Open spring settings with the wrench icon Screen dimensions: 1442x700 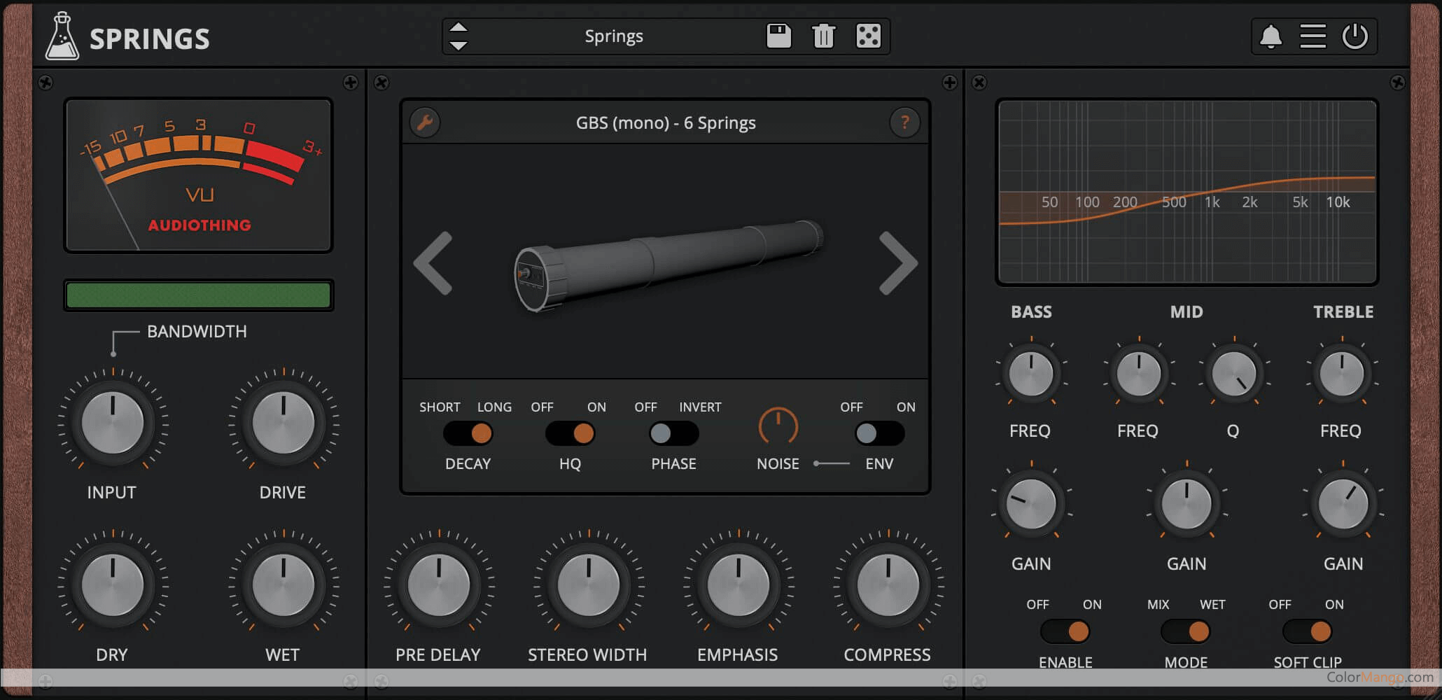point(425,122)
